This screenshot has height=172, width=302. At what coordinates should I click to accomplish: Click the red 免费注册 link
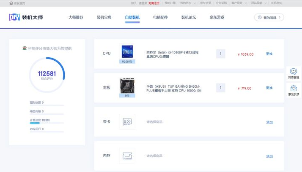(154, 3)
